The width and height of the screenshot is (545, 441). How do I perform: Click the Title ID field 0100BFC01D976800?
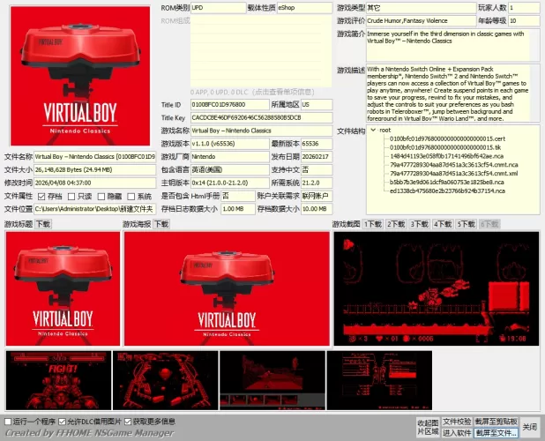(x=230, y=105)
